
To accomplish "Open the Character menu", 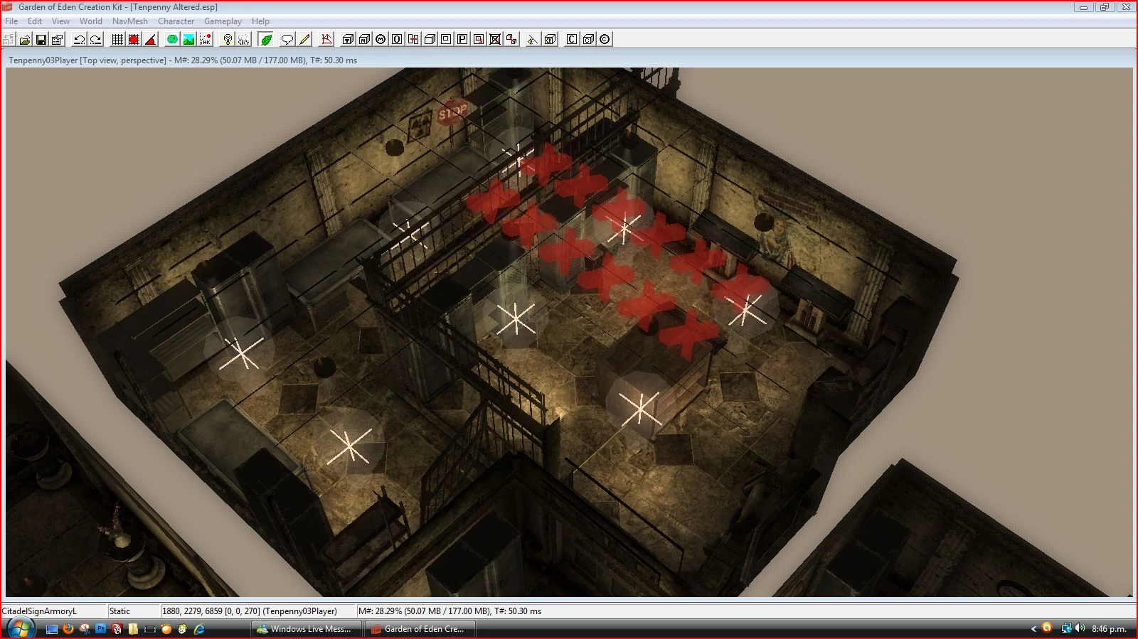I will (x=176, y=21).
